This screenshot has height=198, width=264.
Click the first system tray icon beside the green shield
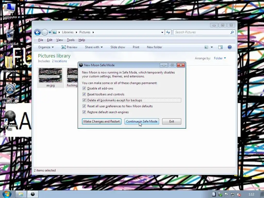tap(214, 194)
